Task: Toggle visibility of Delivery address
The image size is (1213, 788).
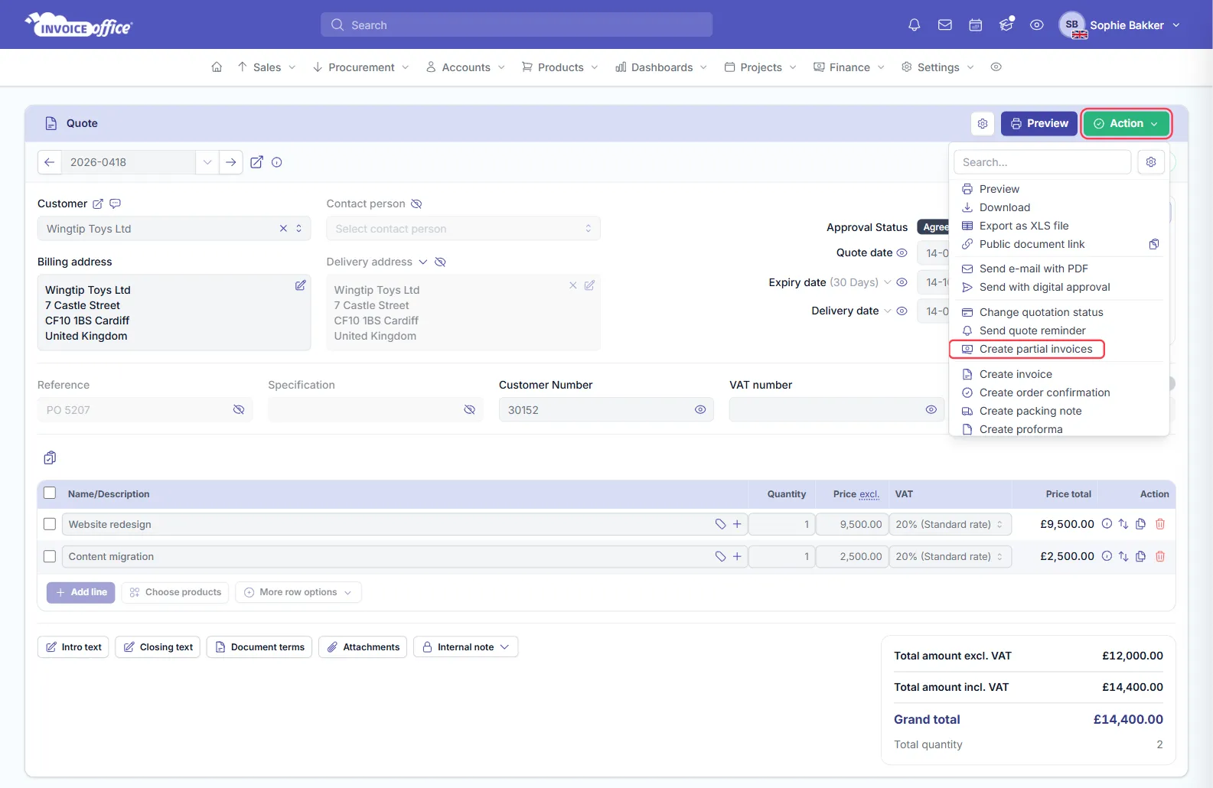Action: [x=440, y=262]
